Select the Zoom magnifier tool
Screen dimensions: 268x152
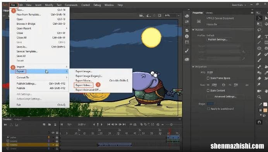point(259,97)
